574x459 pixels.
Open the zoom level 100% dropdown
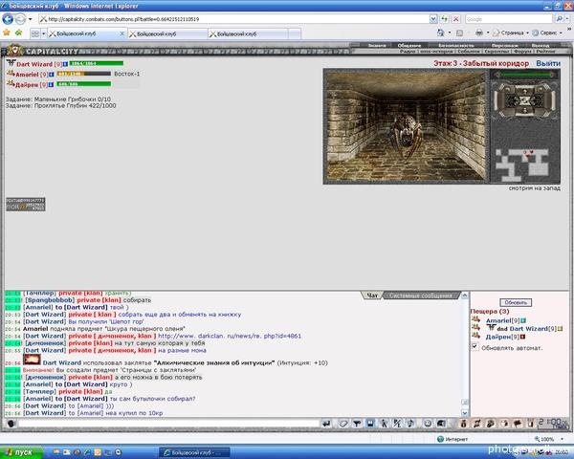(x=563, y=439)
